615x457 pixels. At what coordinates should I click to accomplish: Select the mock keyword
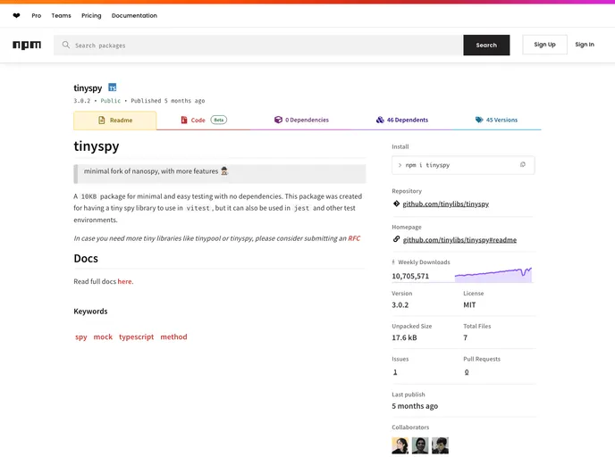103,337
